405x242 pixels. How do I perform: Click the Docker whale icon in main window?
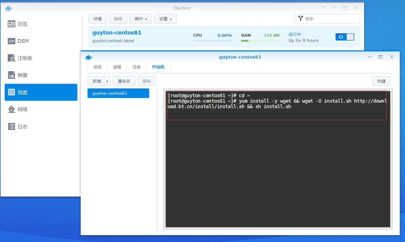click(9, 8)
